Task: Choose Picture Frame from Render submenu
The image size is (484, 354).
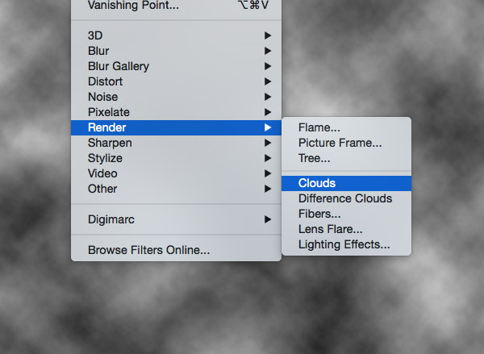Action: (340, 143)
